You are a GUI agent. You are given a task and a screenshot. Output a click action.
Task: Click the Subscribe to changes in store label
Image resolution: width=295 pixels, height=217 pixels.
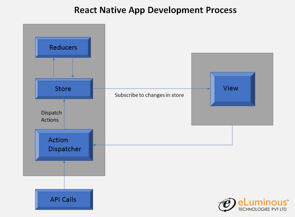[x=149, y=95]
